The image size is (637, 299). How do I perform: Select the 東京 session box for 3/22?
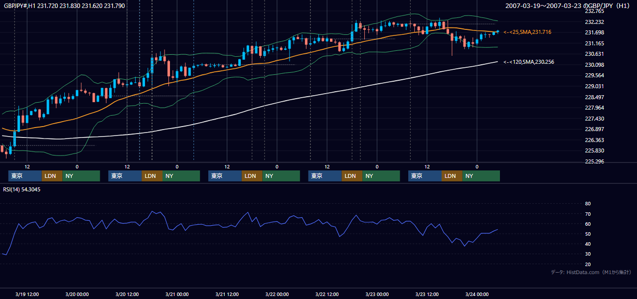pos(325,176)
